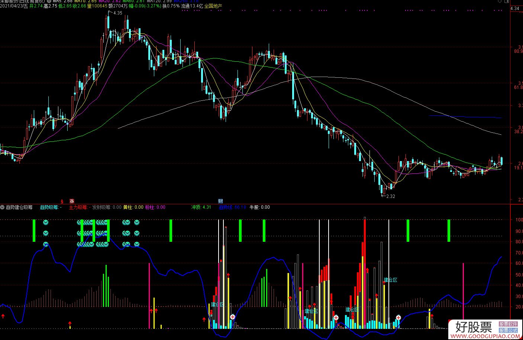The height and width of the screenshot is (340, 523).
Task: Click the 牛股: 0.00 legend entry
Action: (x=259, y=207)
